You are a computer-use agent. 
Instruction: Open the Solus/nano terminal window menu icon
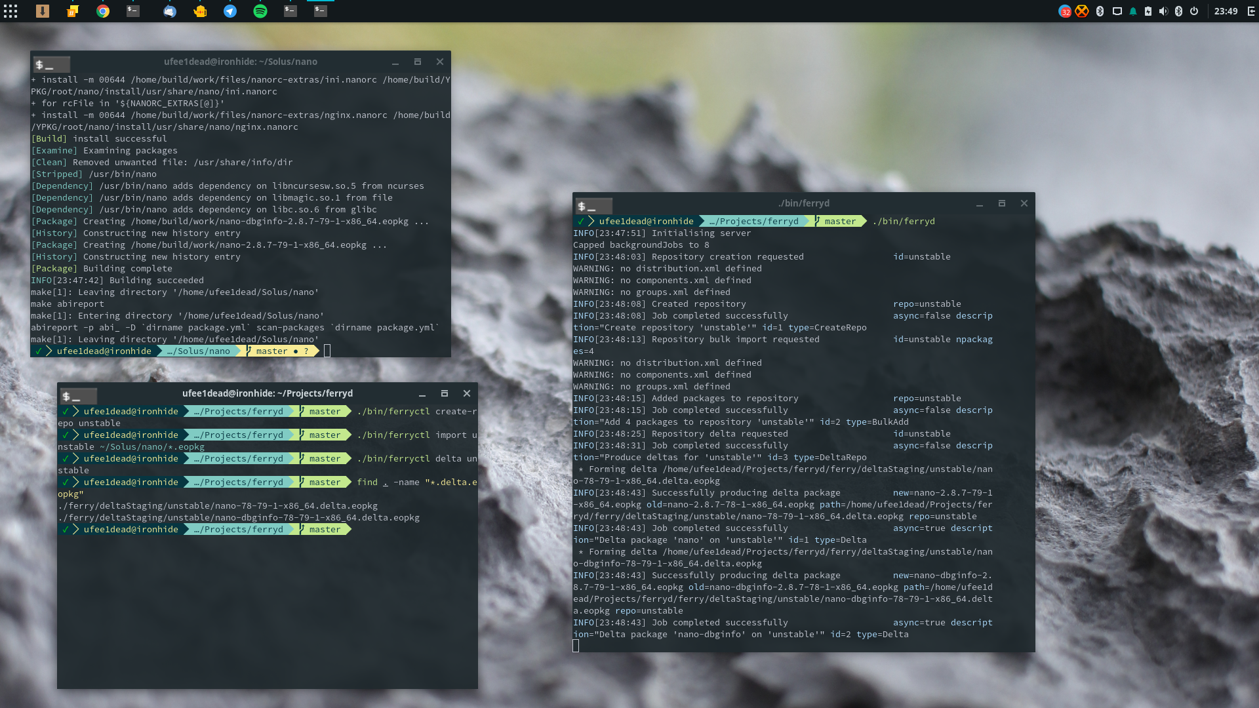click(51, 64)
